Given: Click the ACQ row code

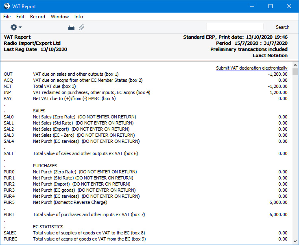Looking at the screenshot, I should [x=8, y=80].
